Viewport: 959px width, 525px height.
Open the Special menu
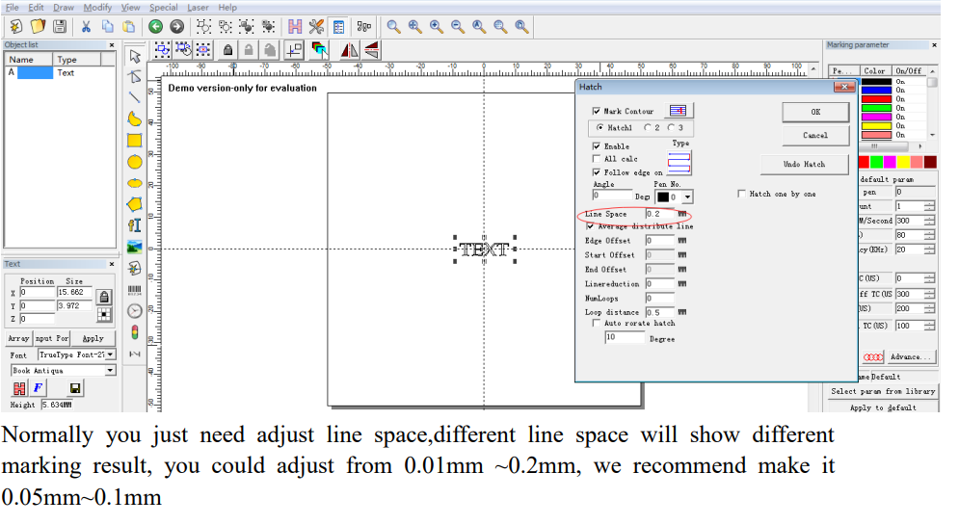tap(164, 8)
